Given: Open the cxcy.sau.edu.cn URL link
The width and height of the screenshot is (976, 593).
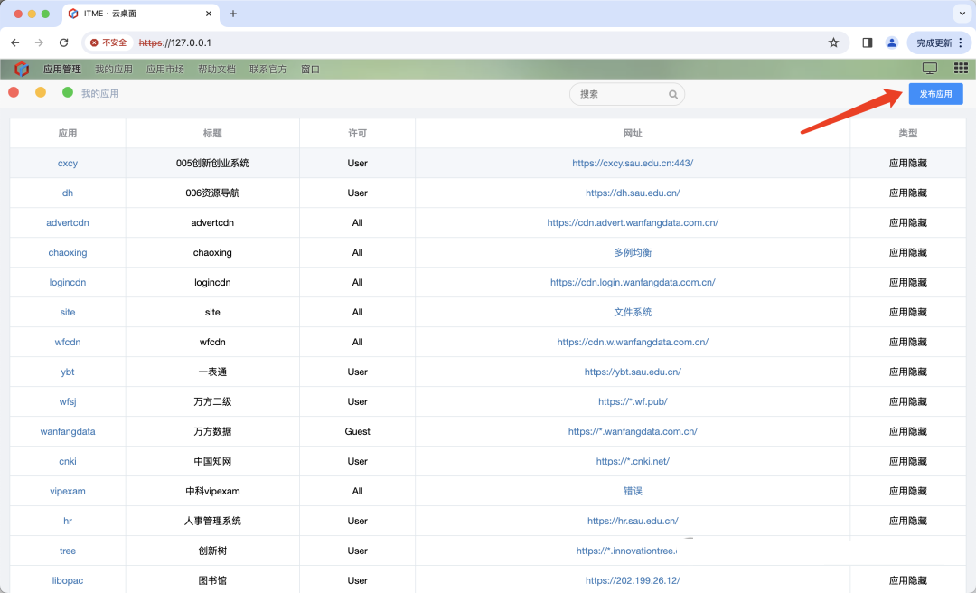Looking at the screenshot, I should (x=633, y=164).
